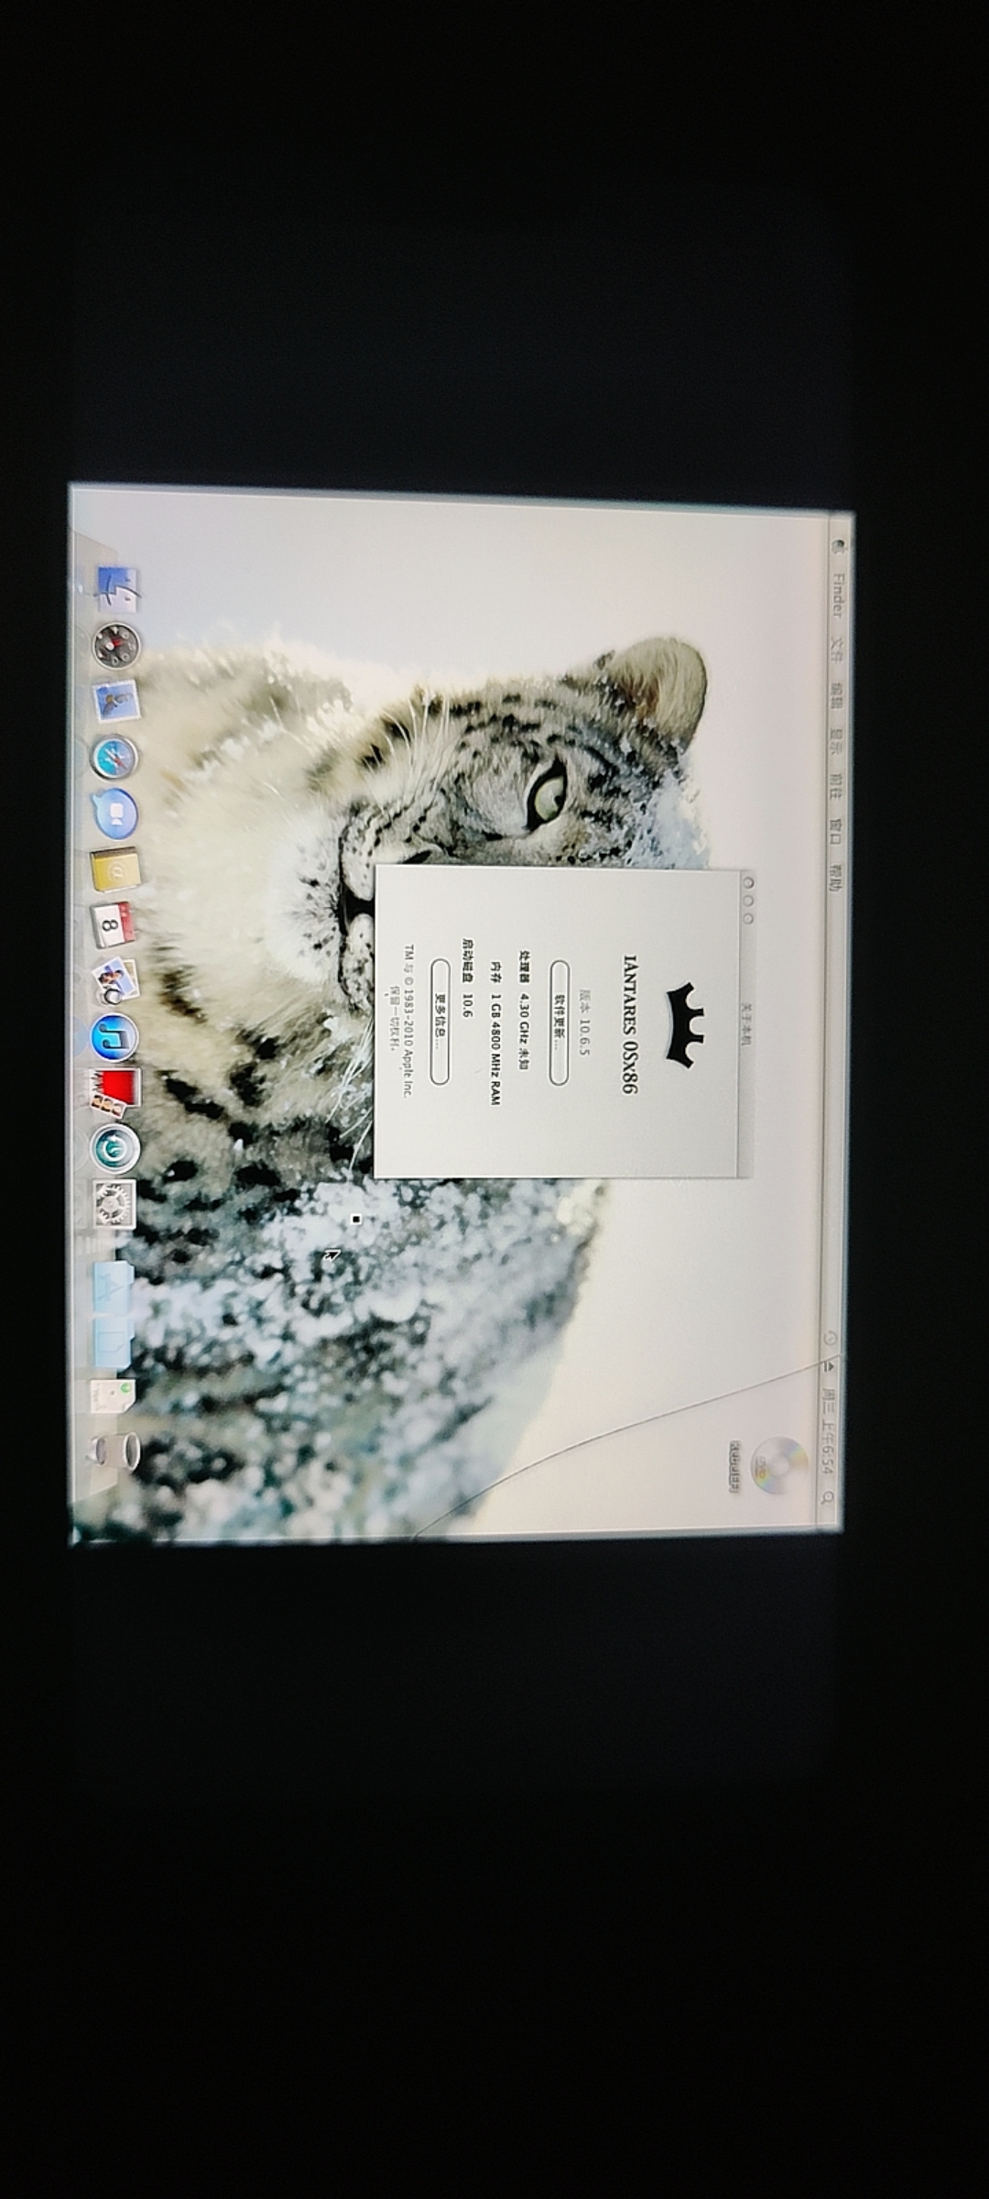This screenshot has width=989, height=2199.
Task: Click the IANTARES OSx86 title text
Action: (x=629, y=1023)
